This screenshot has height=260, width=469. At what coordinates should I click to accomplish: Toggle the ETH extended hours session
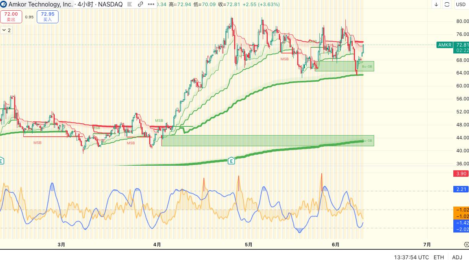coord(439,257)
